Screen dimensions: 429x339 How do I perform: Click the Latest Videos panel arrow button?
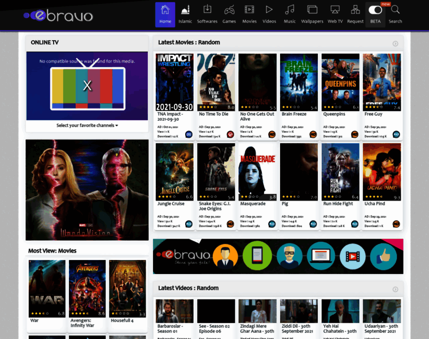[395, 289]
